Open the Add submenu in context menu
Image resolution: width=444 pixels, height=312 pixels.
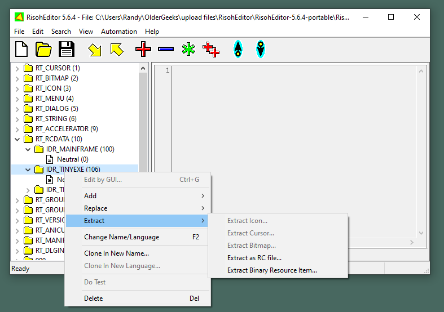point(138,196)
